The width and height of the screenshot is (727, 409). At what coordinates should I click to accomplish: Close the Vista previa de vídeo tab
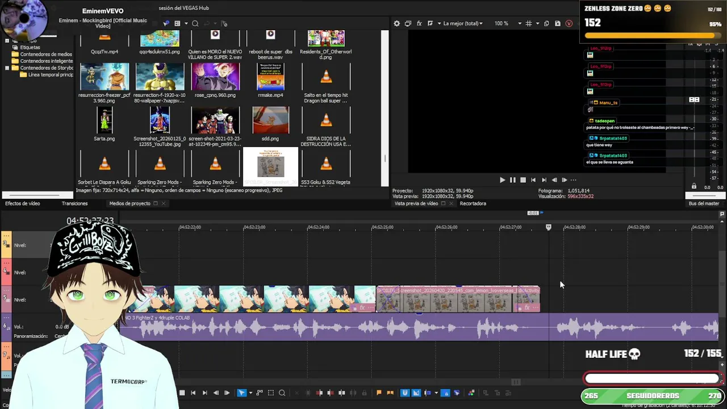coord(451,203)
